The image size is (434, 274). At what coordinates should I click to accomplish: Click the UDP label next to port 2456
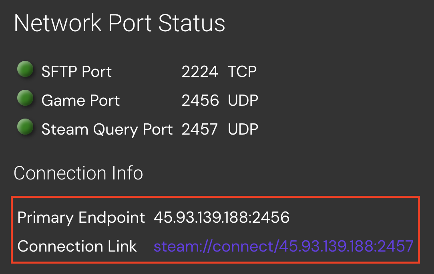coord(243,100)
